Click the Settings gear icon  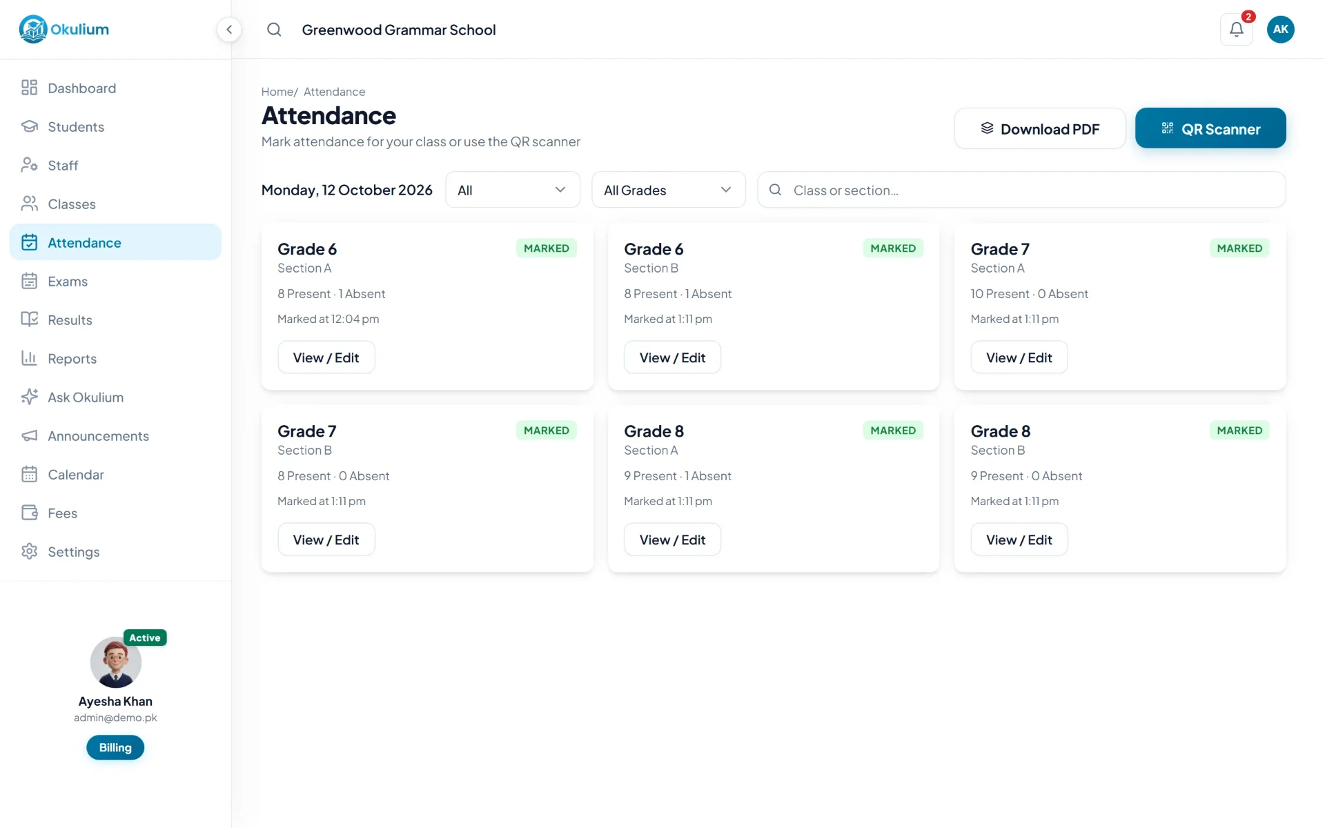coord(29,551)
